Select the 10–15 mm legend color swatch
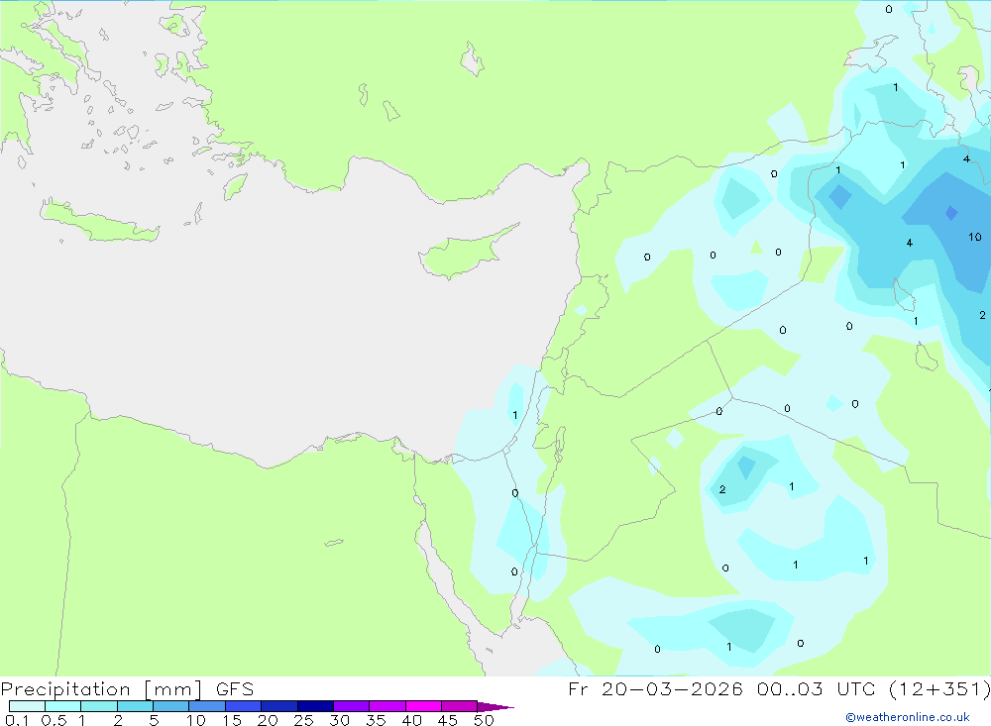Viewport: 991px width, 726px height. click(x=207, y=706)
